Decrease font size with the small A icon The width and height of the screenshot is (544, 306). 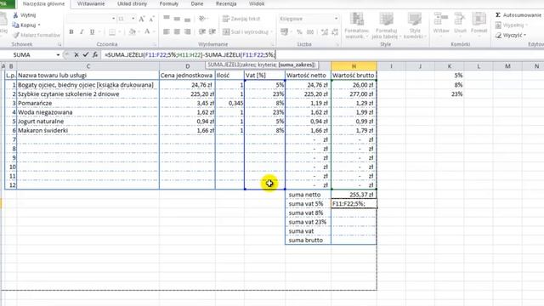click(x=151, y=19)
